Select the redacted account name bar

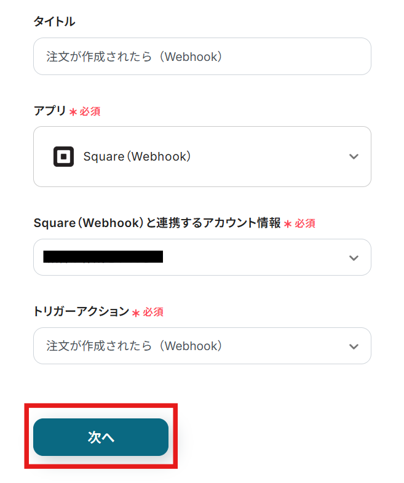(x=103, y=257)
